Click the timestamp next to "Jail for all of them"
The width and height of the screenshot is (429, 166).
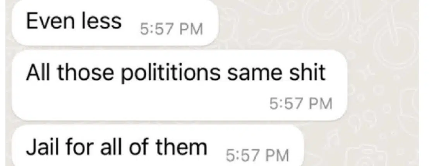coord(257,156)
